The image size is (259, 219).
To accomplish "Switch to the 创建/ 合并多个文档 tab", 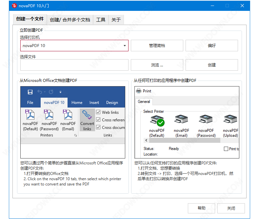I will point(70,20).
